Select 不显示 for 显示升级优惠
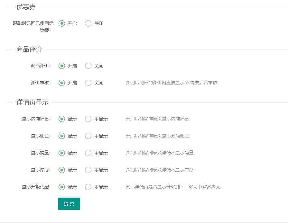This screenshot has height=223, width=288. point(88,187)
